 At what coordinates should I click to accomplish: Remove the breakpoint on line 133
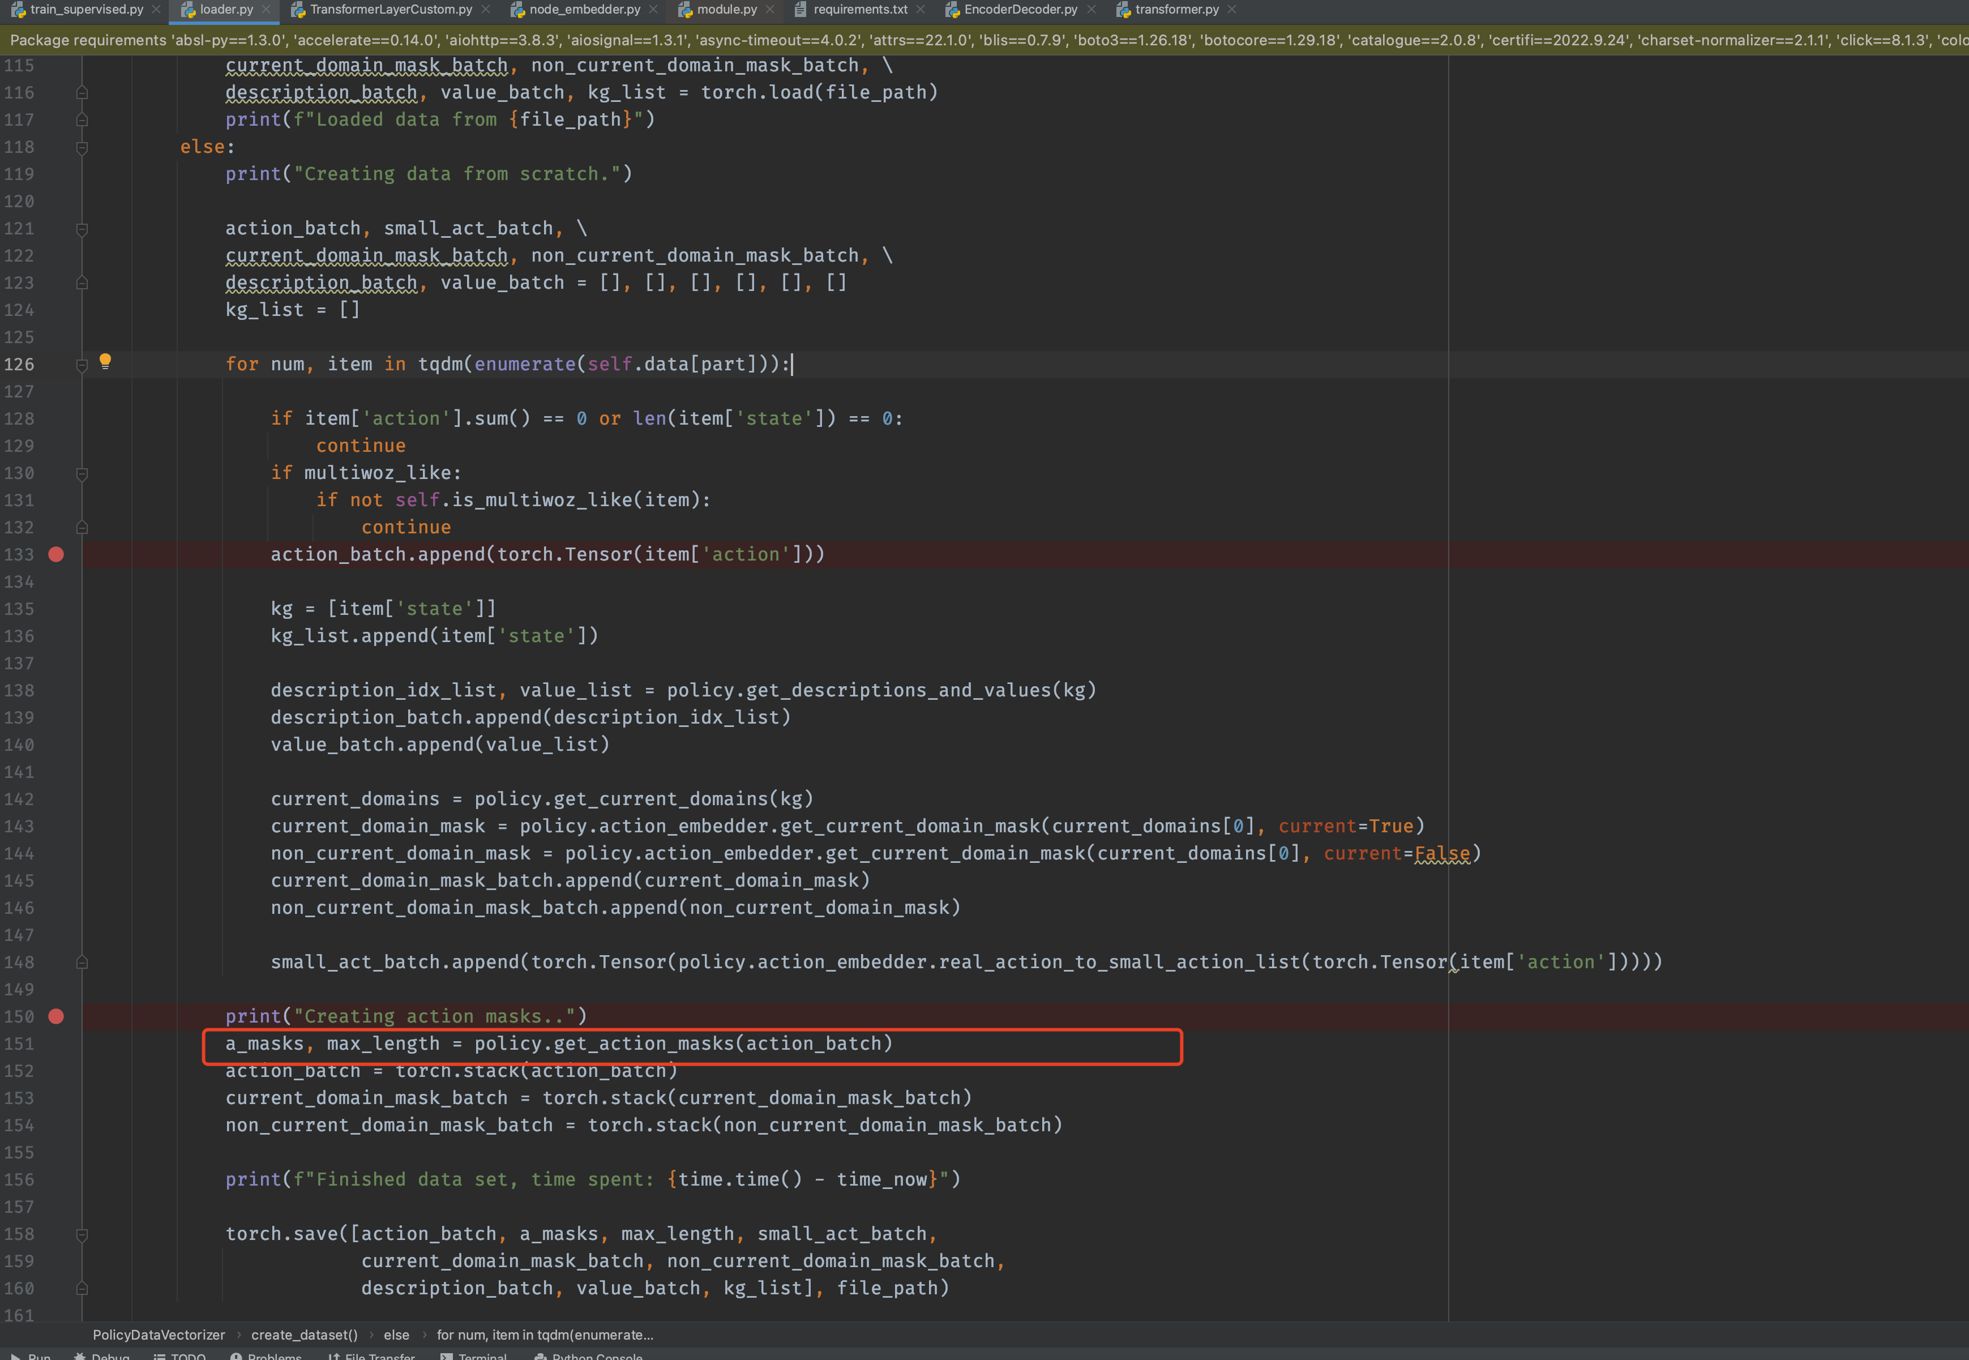pos(56,555)
